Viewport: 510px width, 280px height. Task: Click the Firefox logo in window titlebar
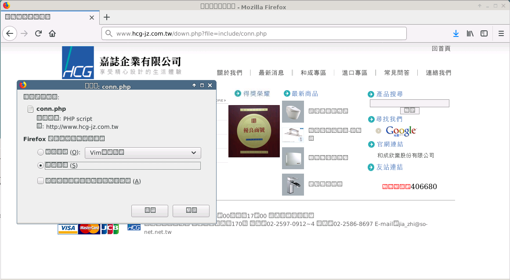(x=7, y=6)
